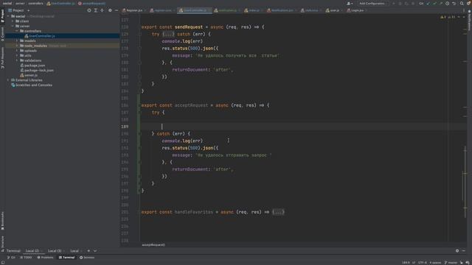Click the Git history clock icon
Viewport: 472px width, 265px height.
pos(448,3)
